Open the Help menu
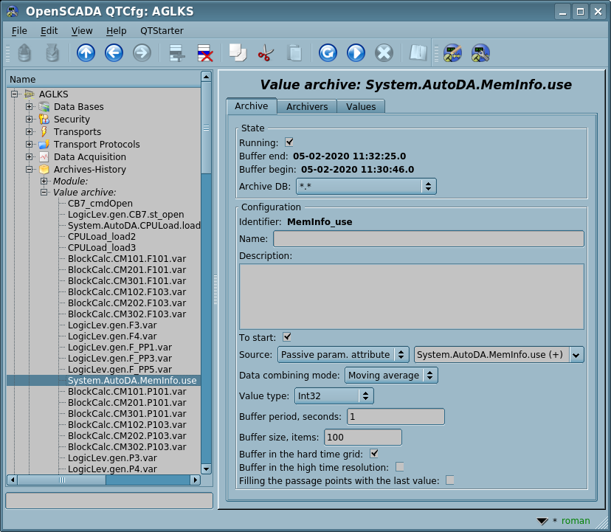The height and width of the screenshot is (532, 611). point(116,31)
